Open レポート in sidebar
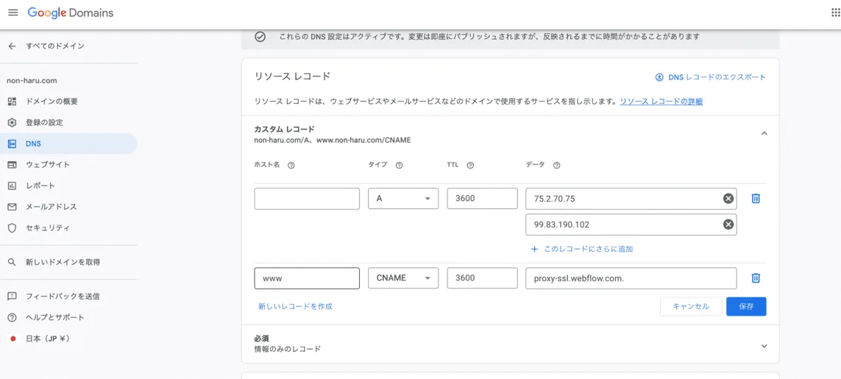Viewport: 841px width, 379px height. pyautogui.click(x=68, y=185)
